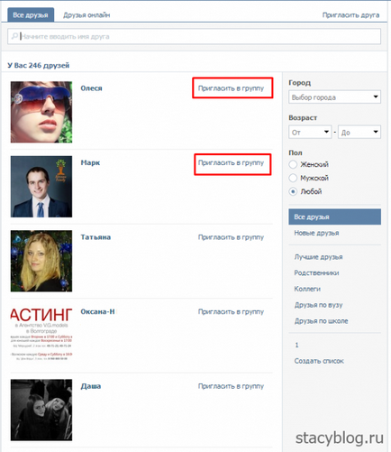Open Татьяна's avatar thumbnail
Viewport: 391px width, 452px height.
tap(41, 261)
